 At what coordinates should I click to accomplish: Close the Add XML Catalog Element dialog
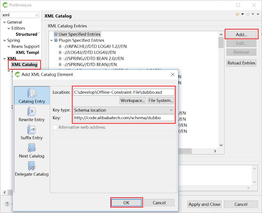pyautogui.click(x=173, y=74)
